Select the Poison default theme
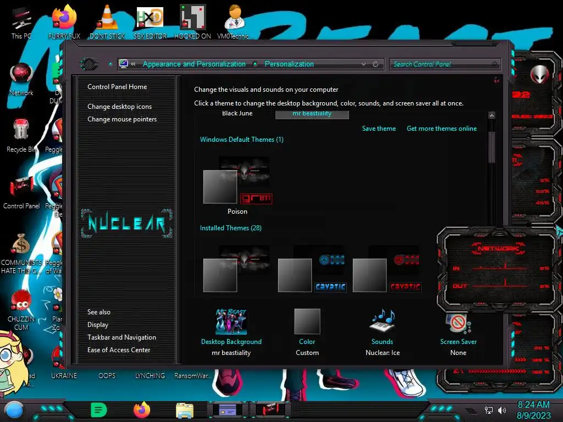 point(238,186)
